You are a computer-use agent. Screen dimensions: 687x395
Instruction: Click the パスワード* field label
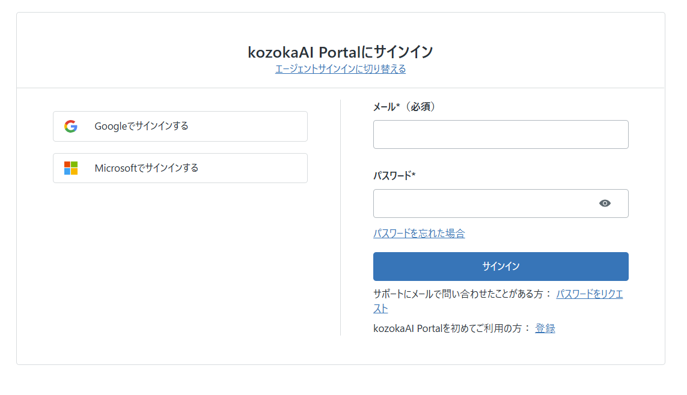tap(394, 176)
